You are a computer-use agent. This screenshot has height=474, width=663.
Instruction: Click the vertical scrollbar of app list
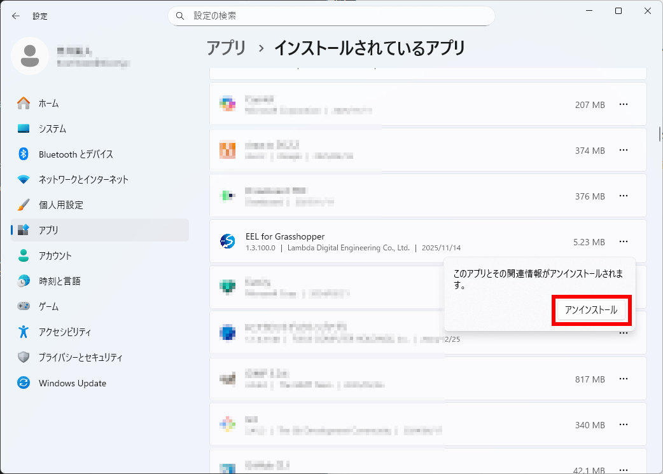click(x=659, y=134)
